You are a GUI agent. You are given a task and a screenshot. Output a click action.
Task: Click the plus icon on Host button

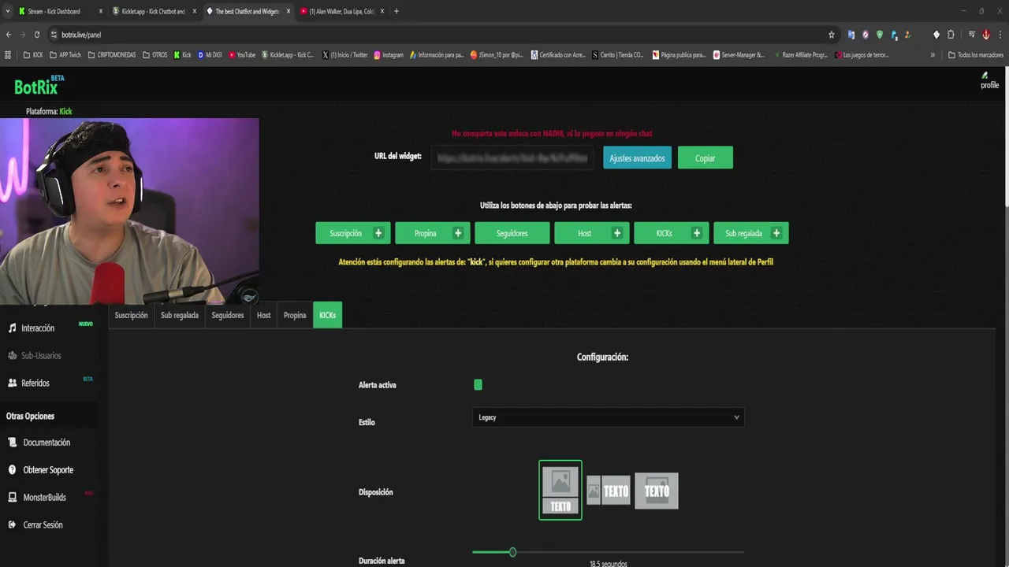(617, 233)
